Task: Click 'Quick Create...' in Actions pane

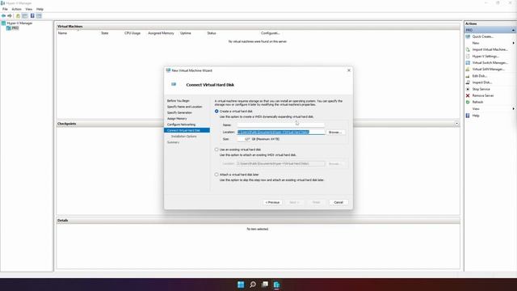Action: (x=483, y=36)
